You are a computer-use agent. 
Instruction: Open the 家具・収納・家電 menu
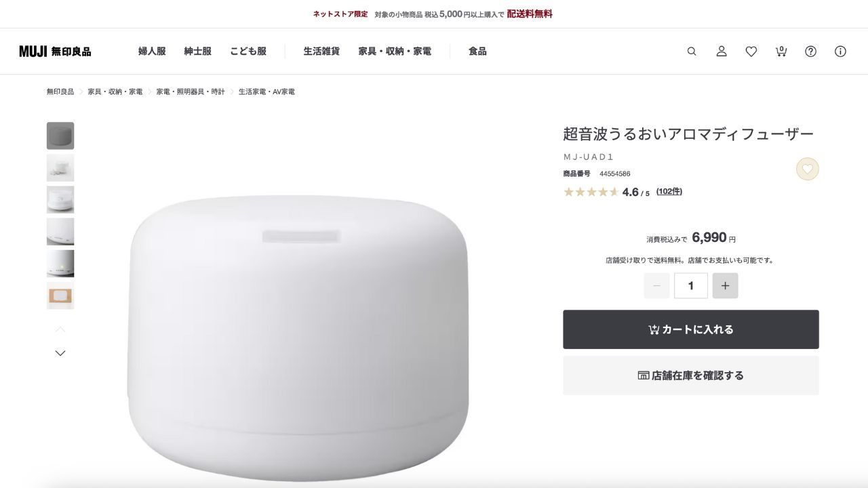click(395, 52)
